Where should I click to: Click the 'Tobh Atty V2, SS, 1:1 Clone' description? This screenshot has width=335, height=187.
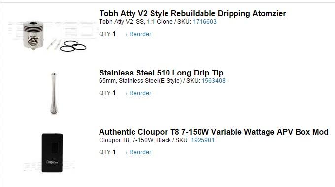[136, 22]
